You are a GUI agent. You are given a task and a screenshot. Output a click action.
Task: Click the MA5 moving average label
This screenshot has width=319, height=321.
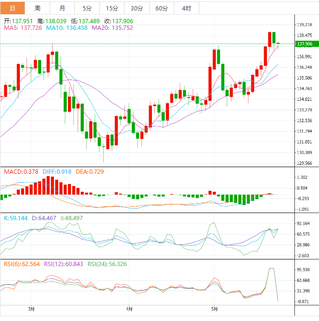pyautogui.click(x=23, y=28)
